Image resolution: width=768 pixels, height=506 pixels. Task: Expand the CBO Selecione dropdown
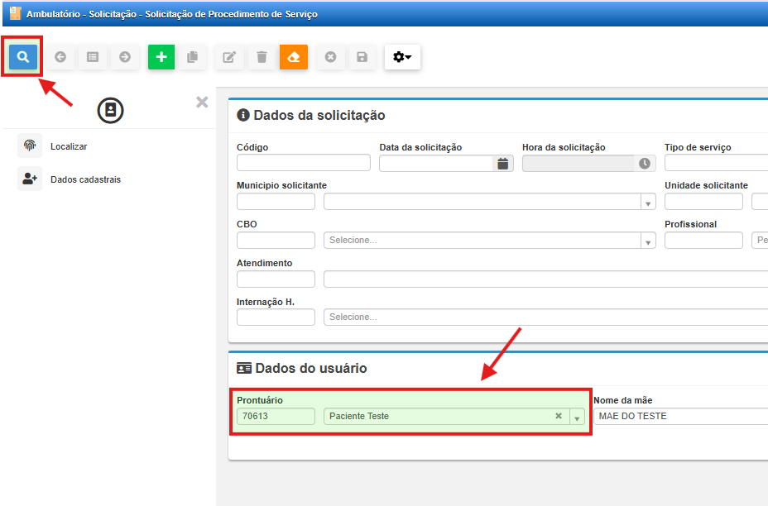646,241
